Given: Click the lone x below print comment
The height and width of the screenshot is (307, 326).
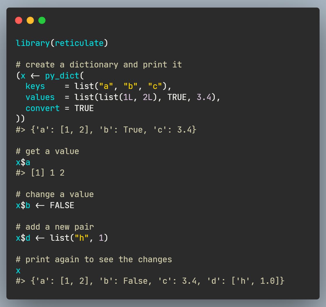Looking at the screenshot, I should pyautogui.click(x=18, y=271).
